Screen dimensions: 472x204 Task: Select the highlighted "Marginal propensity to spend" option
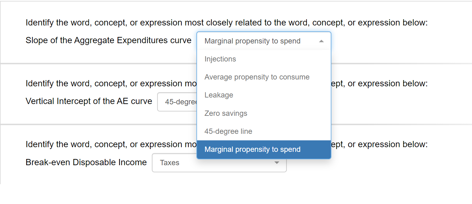(x=252, y=149)
